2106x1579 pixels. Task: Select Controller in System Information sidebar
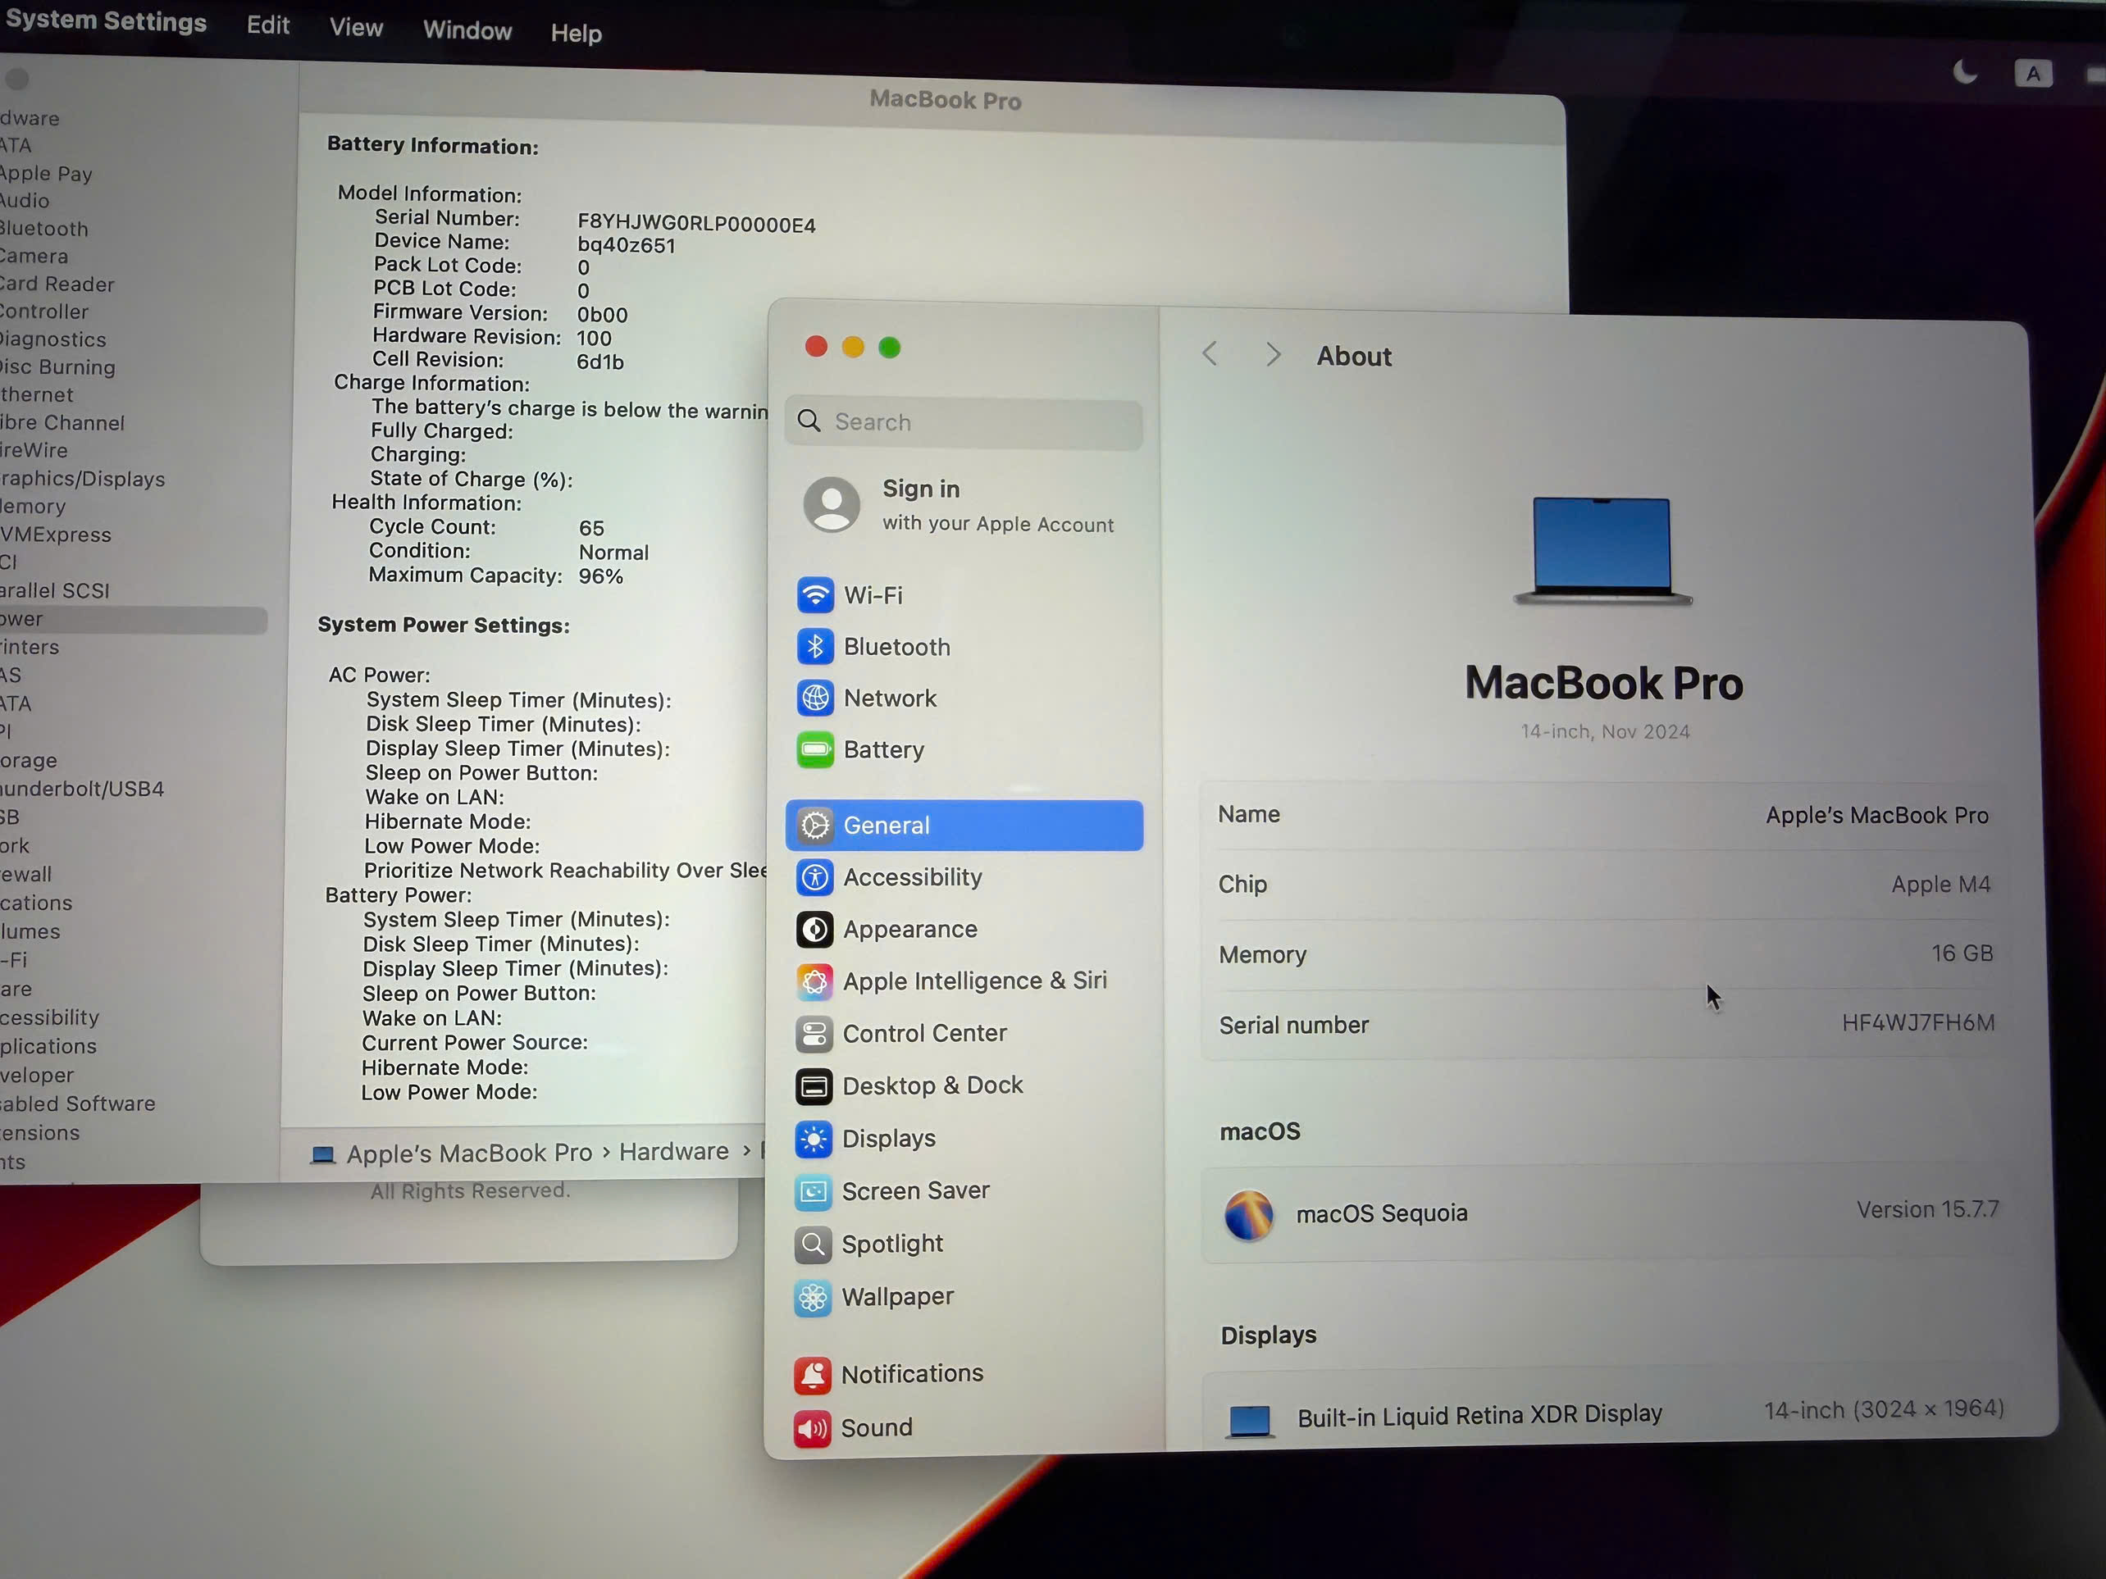click(43, 312)
